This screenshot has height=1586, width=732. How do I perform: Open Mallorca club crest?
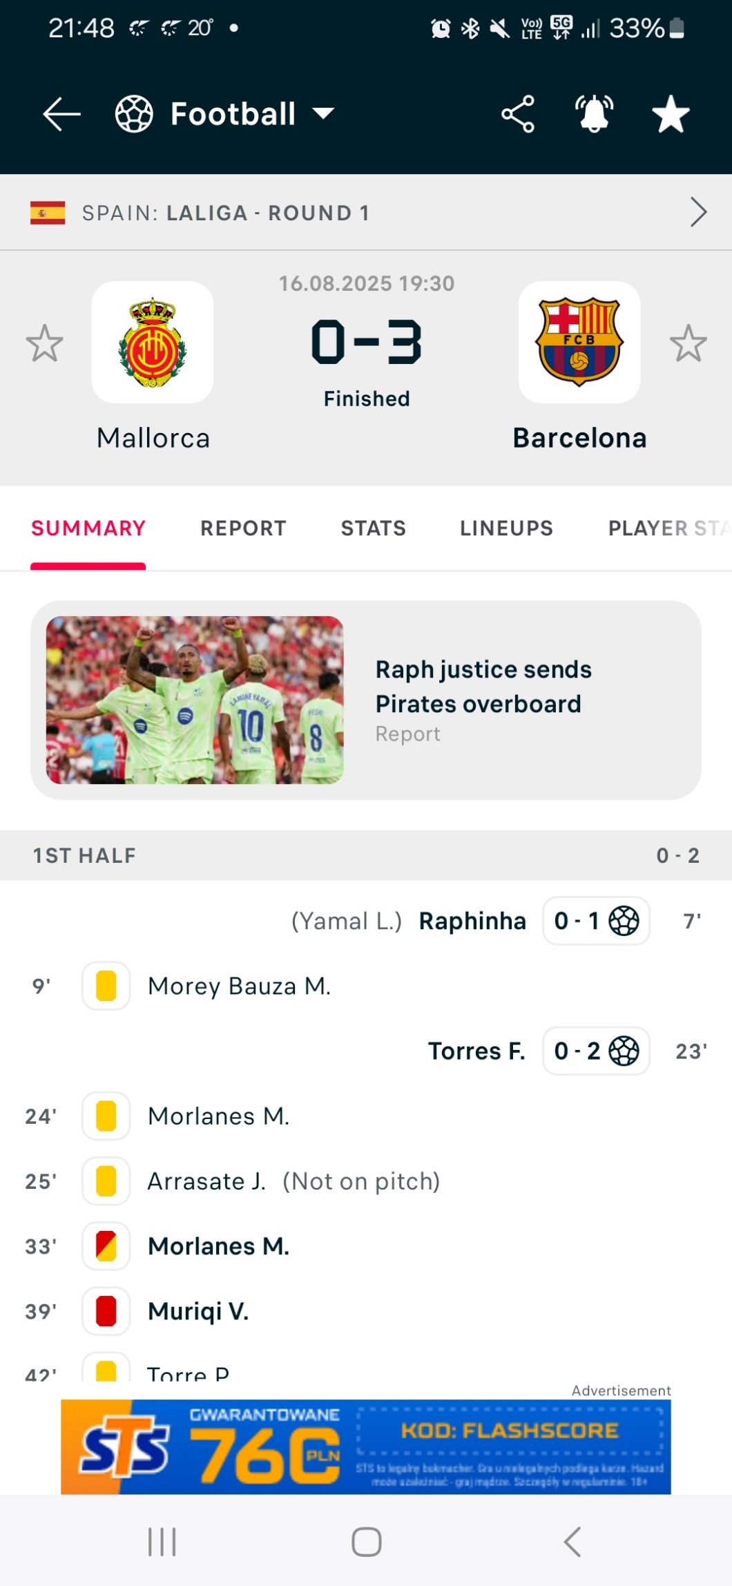pos(153,343)
